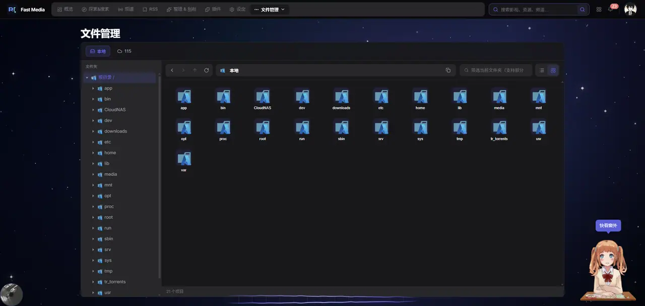645x306 pixels.
Task: Open the lib folder icon in grid
Action: pos(460,96)
